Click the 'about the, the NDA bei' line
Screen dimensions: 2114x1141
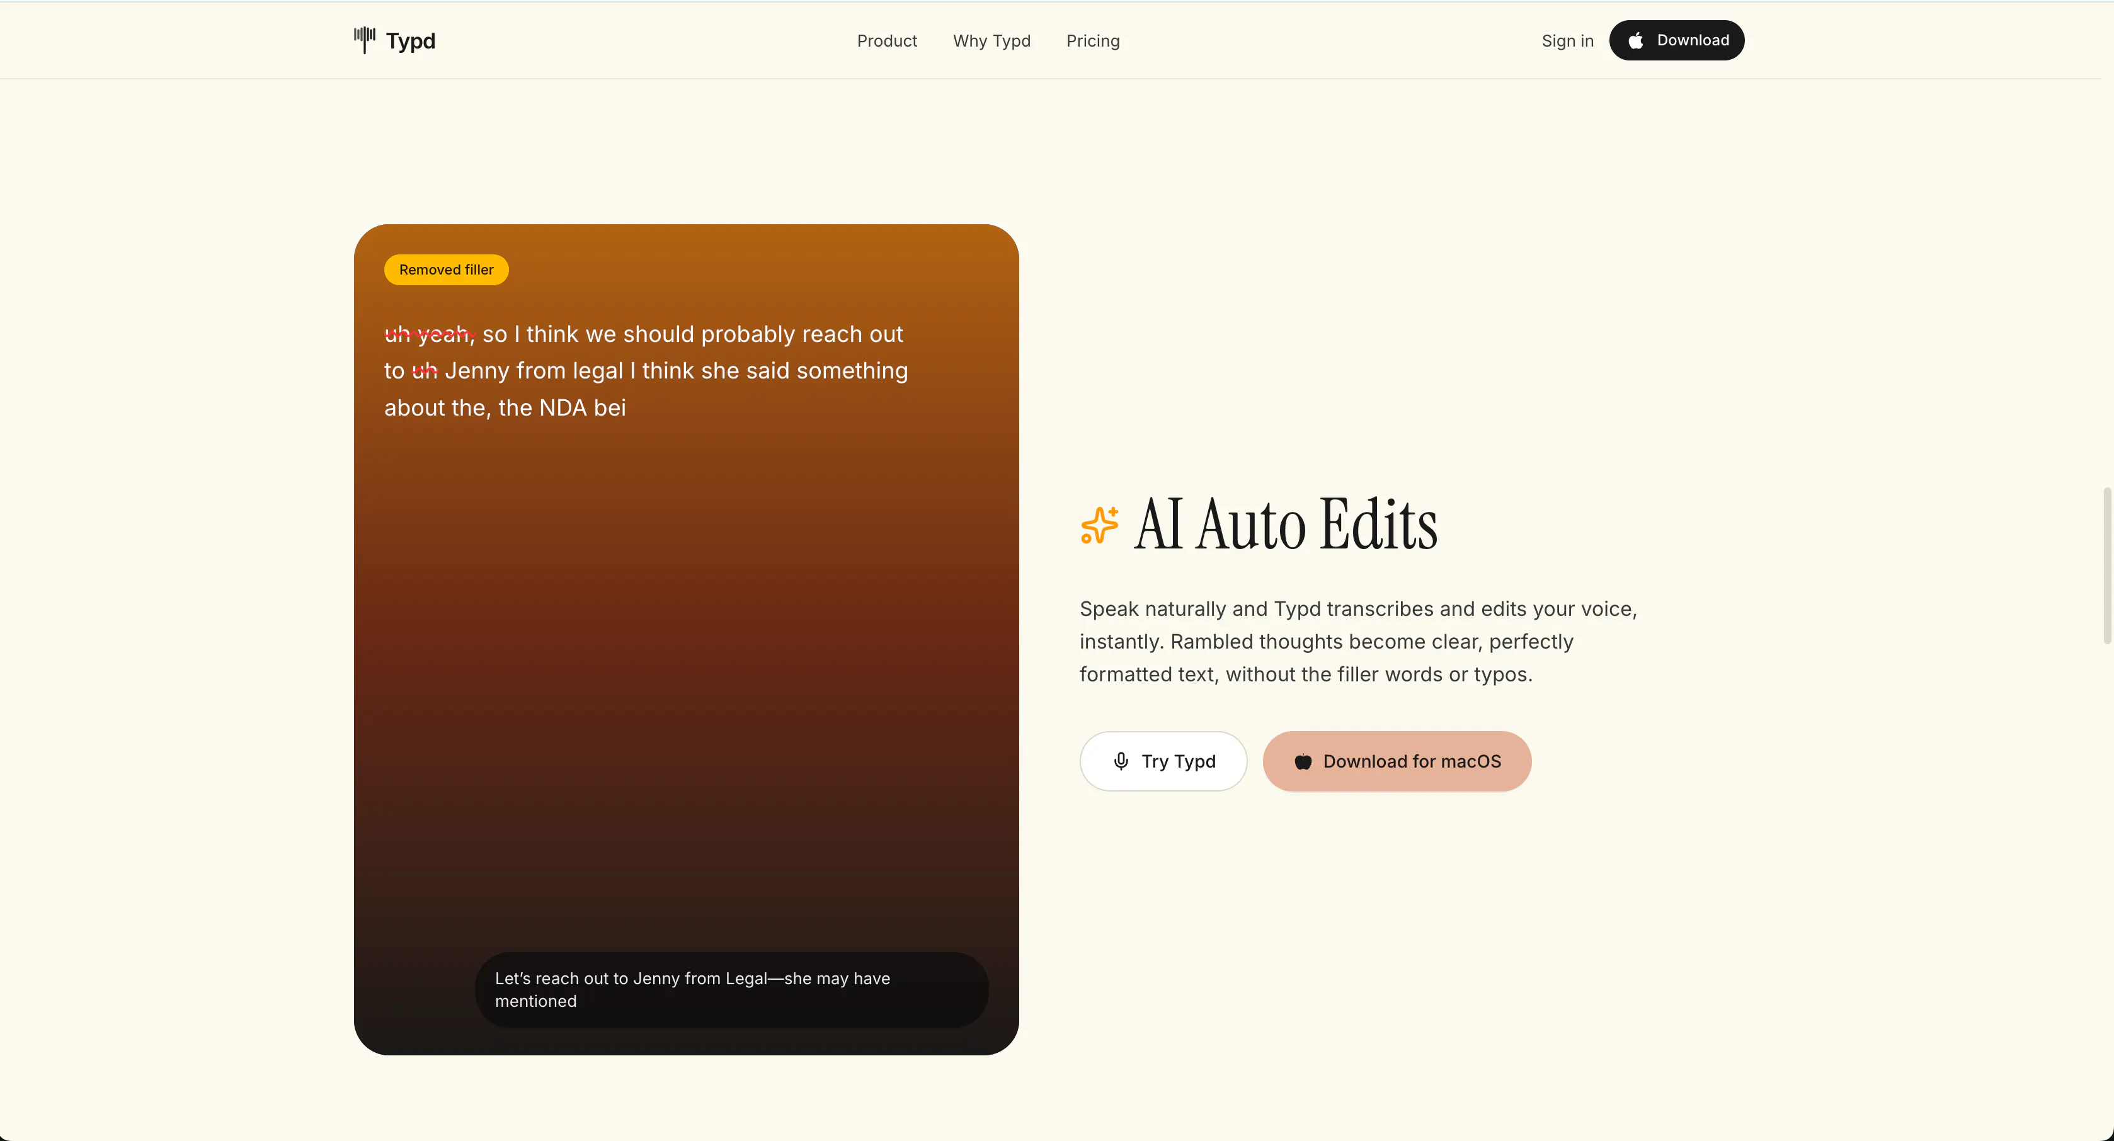(x=505, y=407)
